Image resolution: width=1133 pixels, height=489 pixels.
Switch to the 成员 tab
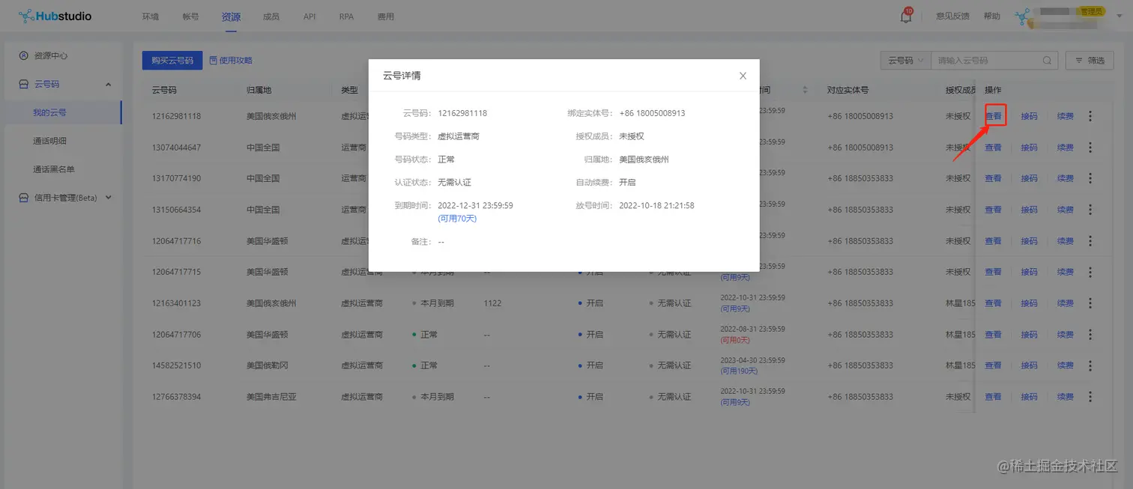[x=271, y=16]
